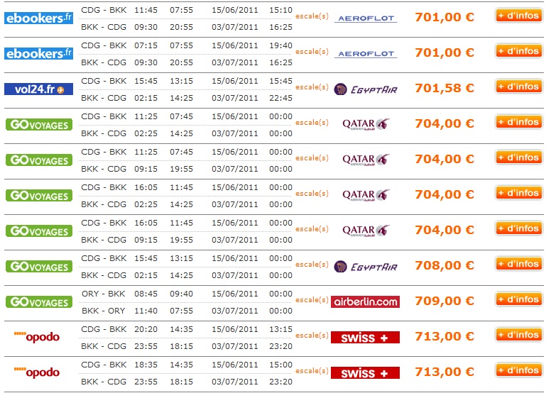Screen dimensions: 551x393
Task: Click Swiss logo on the 18:35 departure row
Action: click(365, 372)
